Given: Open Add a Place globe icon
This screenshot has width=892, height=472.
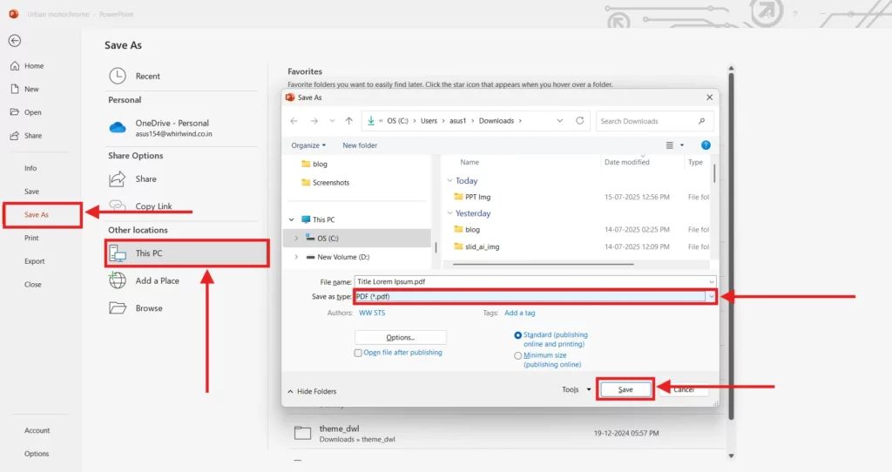Looking at the screenshot, I should (x=118, y=280).
